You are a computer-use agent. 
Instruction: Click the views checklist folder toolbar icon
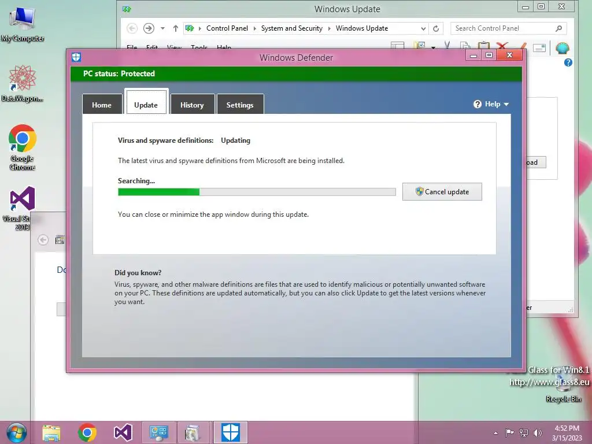pyautogui.click(x=420, y=46)
